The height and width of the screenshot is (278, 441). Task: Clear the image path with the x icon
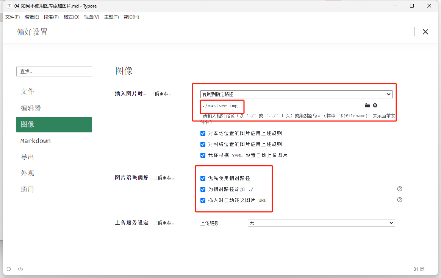(x=375, y=105)
